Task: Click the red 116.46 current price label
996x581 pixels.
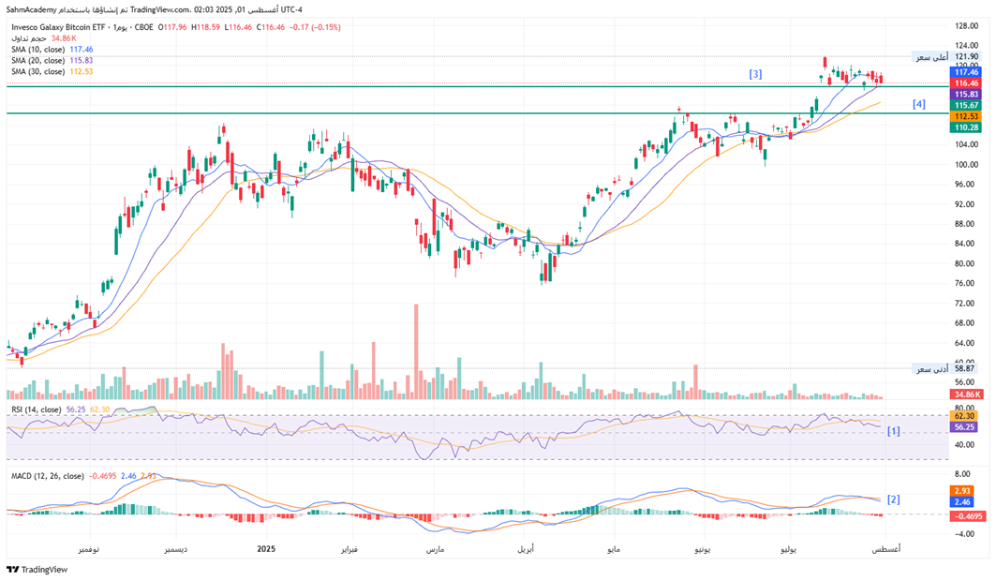Action: pyautogui.click(x=965, y=83)
